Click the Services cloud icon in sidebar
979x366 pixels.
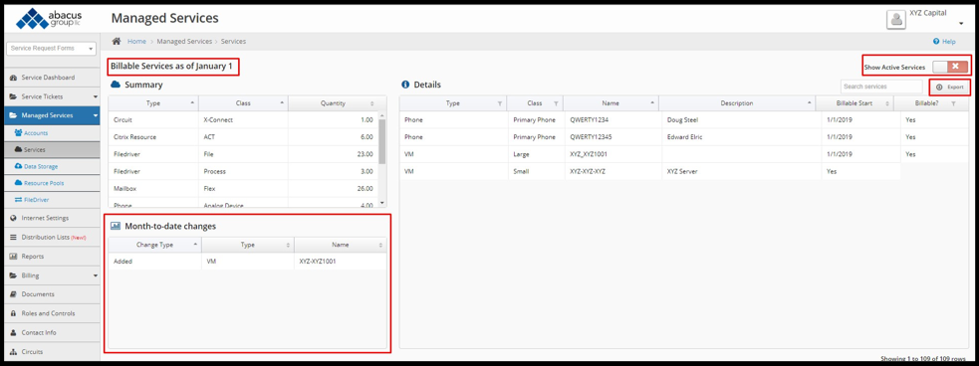[x=18, y=149]
